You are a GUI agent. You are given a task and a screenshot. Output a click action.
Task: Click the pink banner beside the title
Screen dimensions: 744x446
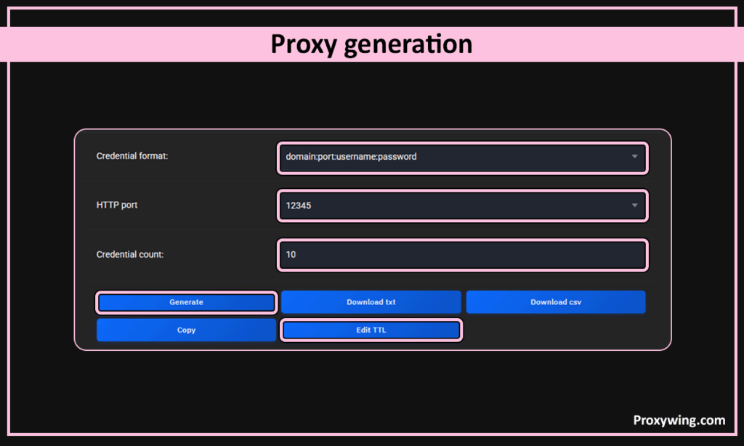point(131,44)
